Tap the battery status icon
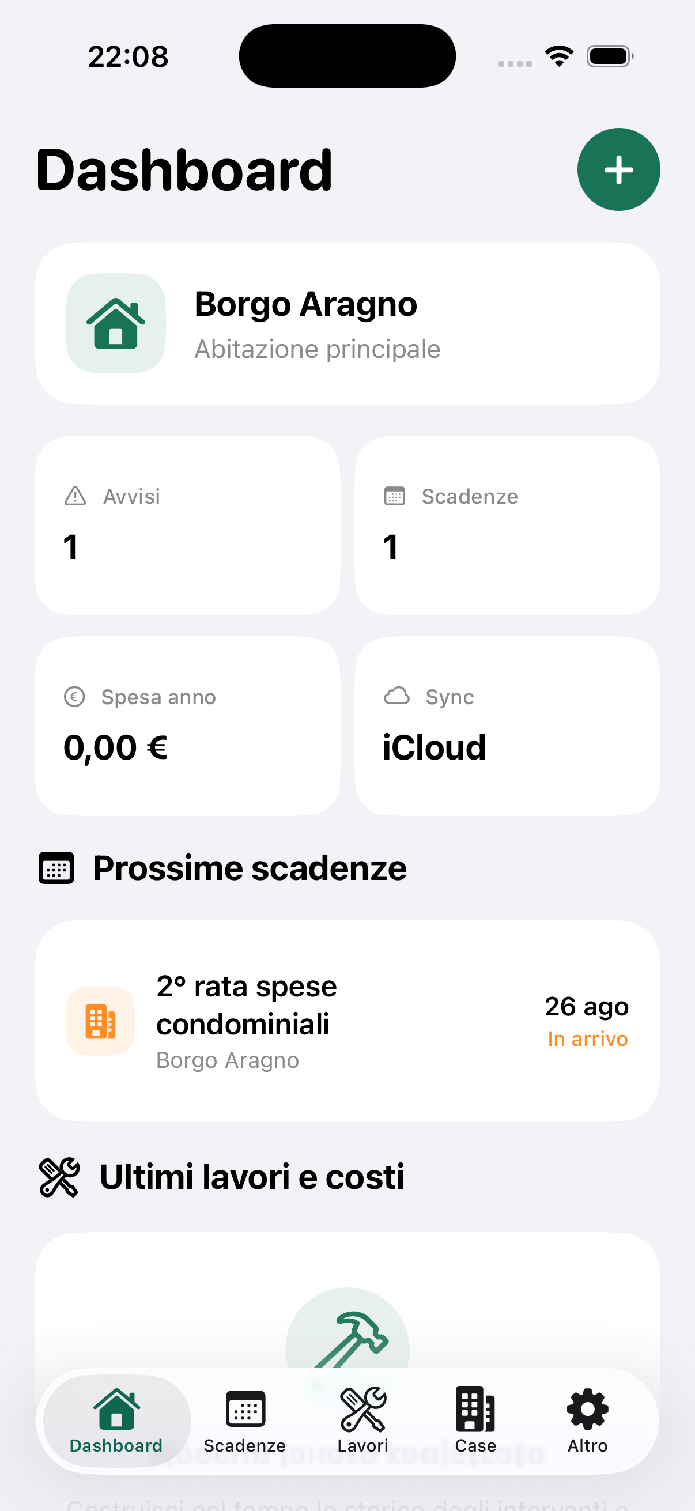 610,56
